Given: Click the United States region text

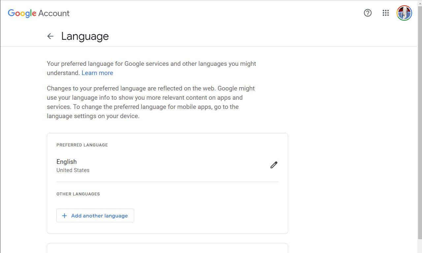Looking at the screenshot, I should click(x=73, y=170).
